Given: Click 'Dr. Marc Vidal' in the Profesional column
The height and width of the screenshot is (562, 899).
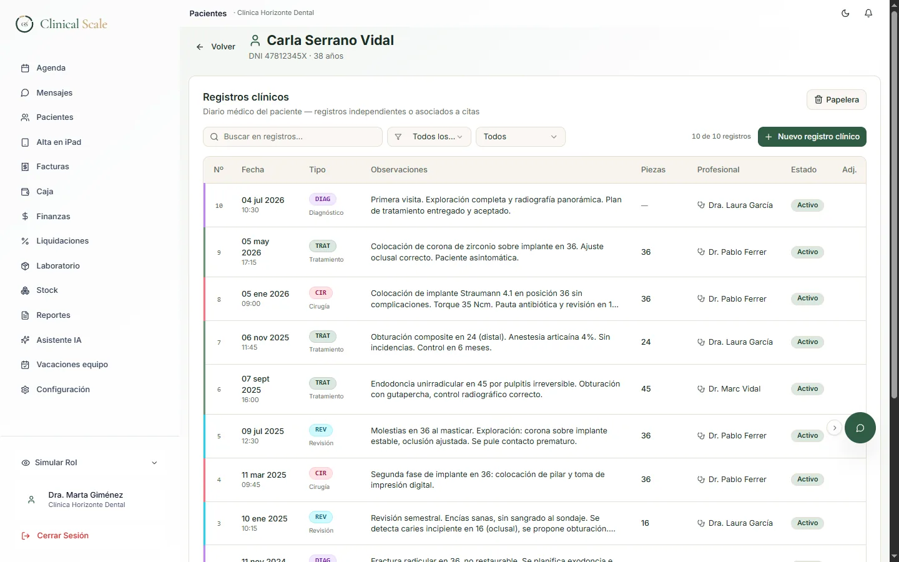Looking at the screenshot, I should coord(735,389).
